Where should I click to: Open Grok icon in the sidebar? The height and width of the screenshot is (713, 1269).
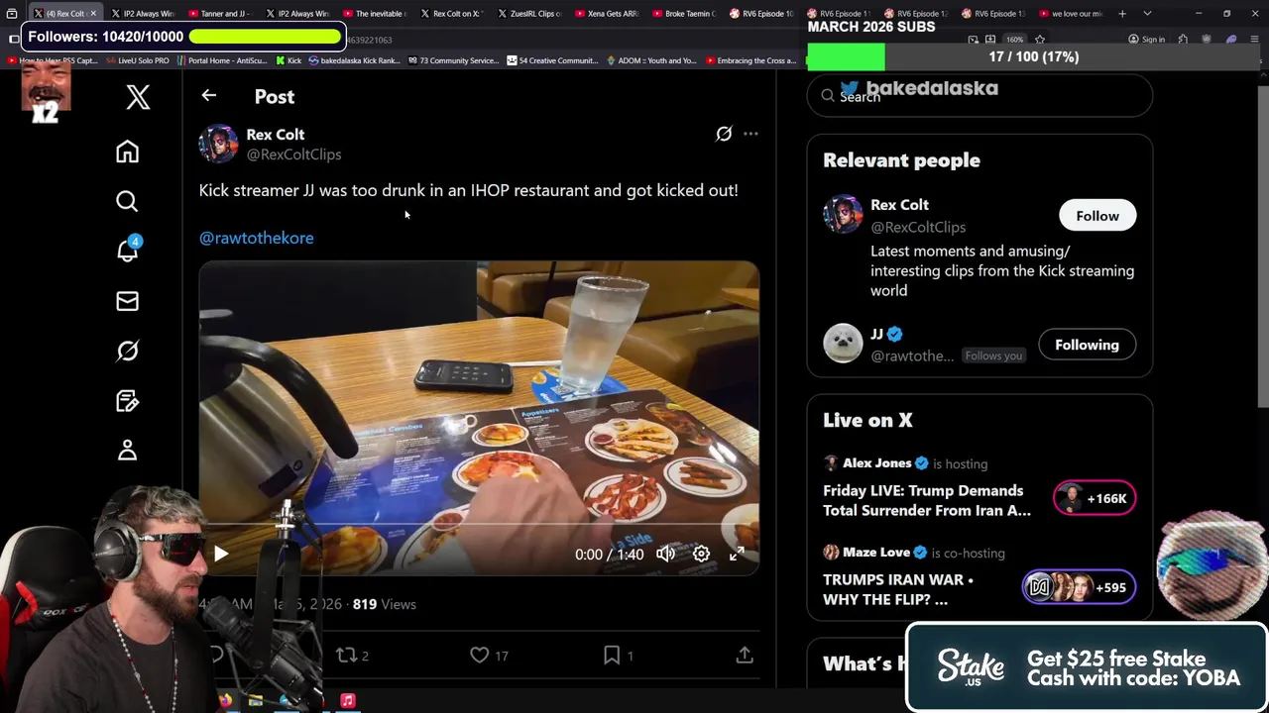coord(127,351)
